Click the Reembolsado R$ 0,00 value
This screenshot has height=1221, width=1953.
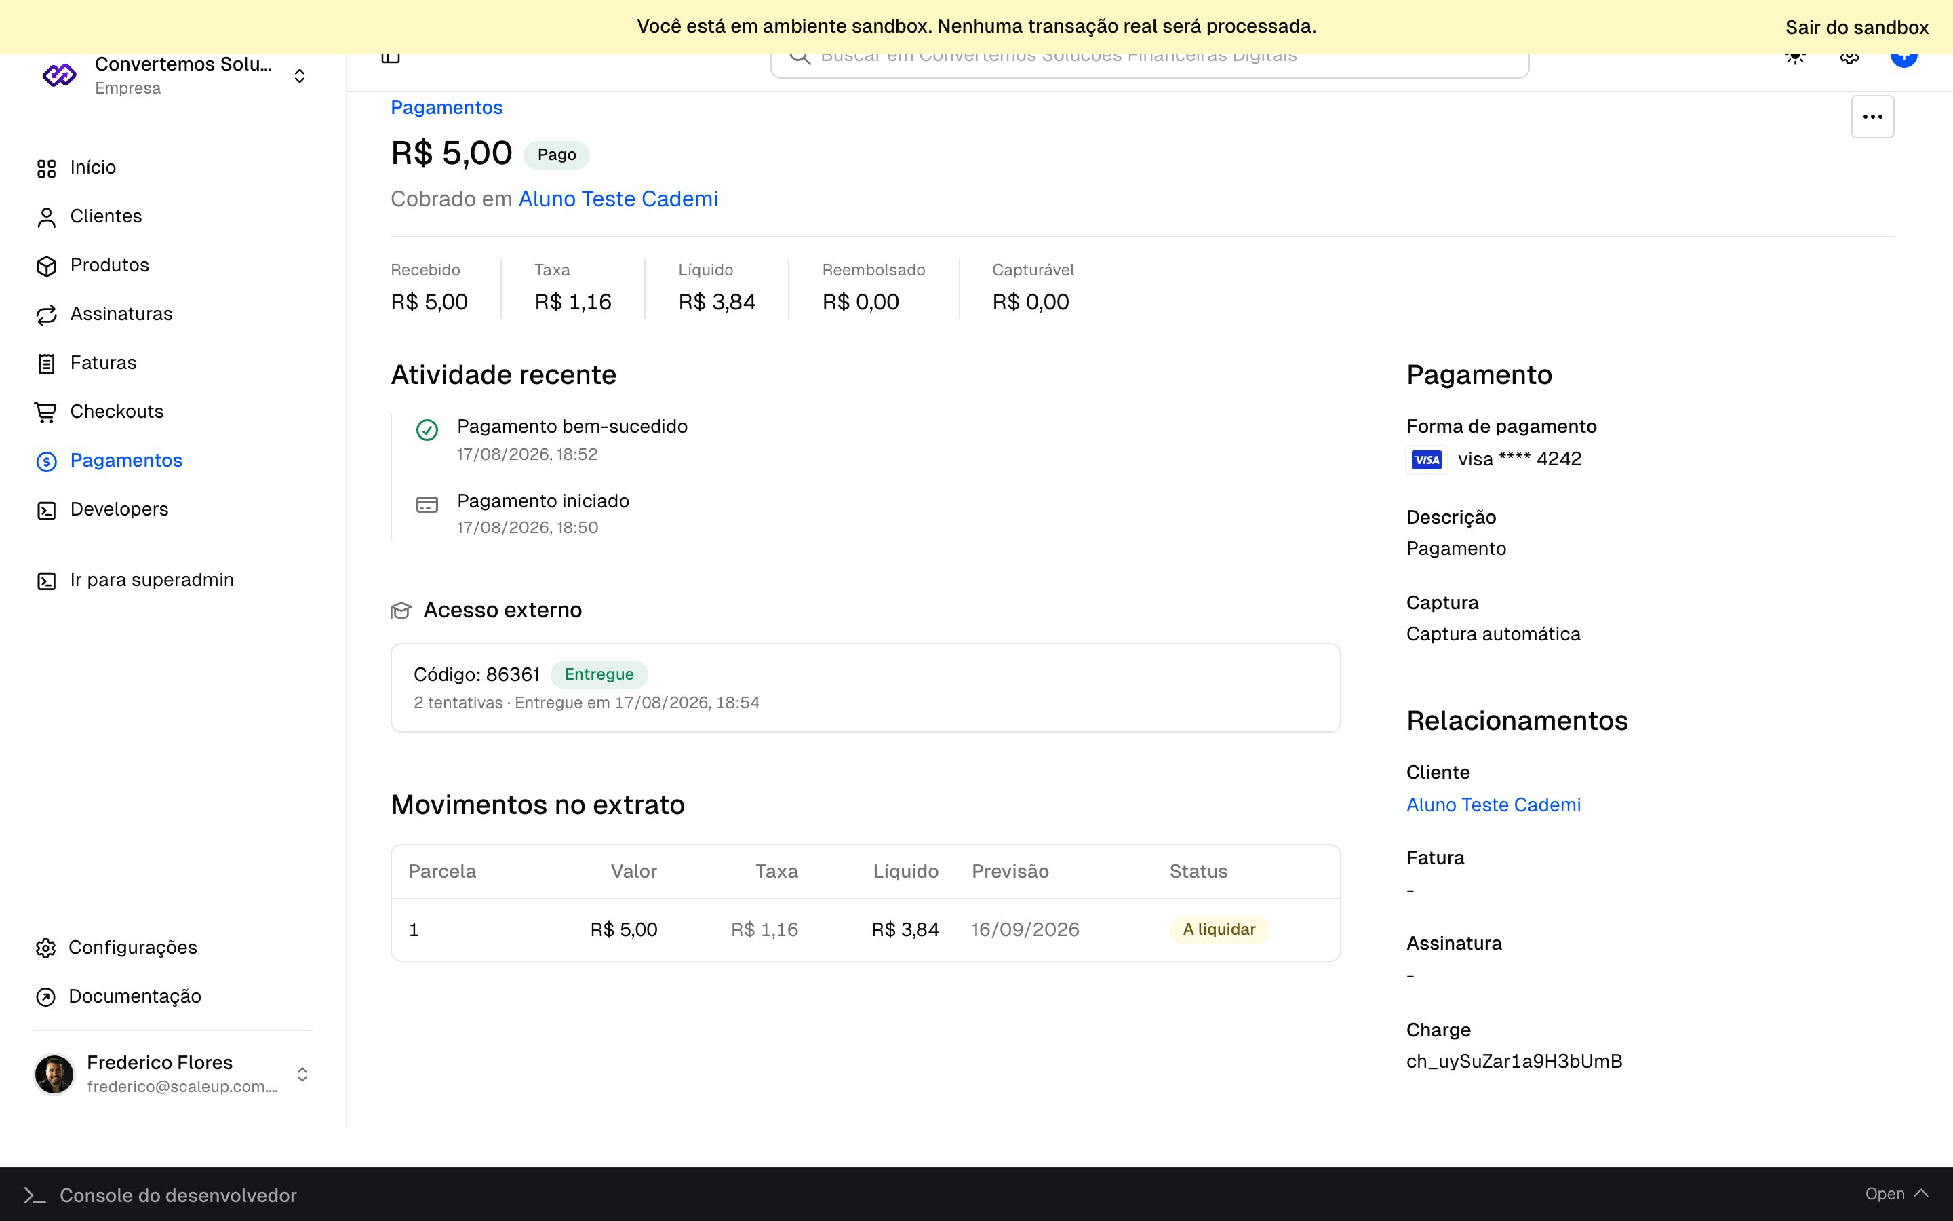point(861,302)
